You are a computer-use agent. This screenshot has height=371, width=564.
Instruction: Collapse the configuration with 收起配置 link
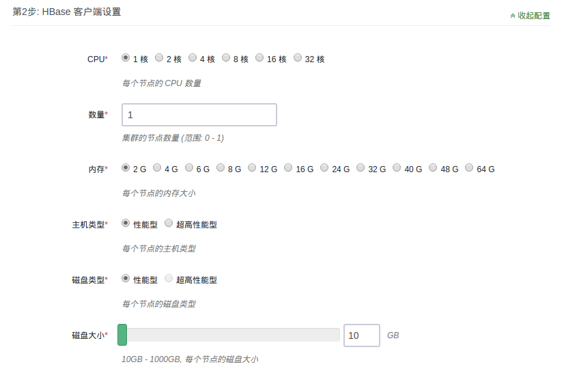(x=530, y=15)
